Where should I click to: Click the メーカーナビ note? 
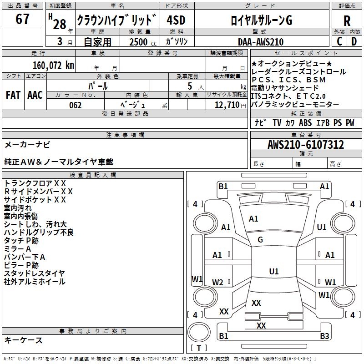point(27,145)
